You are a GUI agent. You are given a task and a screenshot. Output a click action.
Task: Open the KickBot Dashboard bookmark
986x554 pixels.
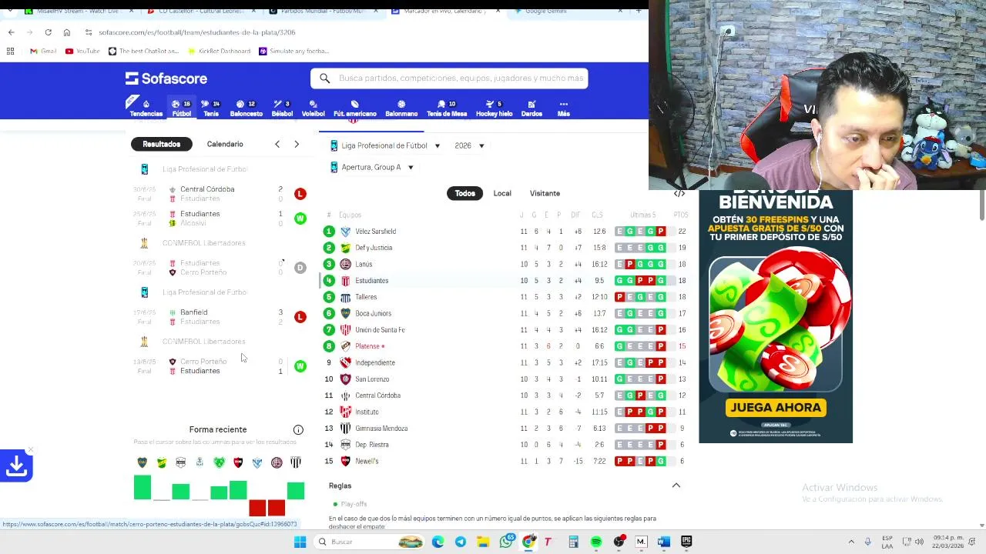[x=219, y=51]
